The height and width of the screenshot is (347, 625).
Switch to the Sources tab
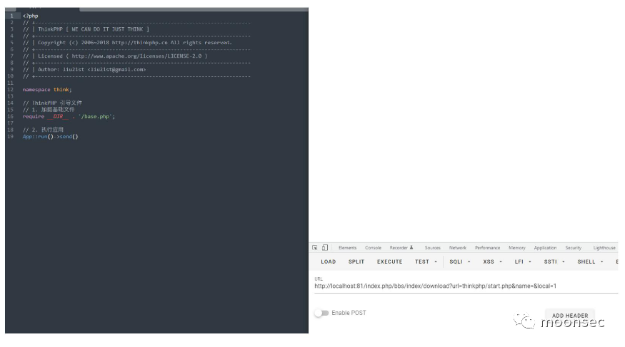432,248
